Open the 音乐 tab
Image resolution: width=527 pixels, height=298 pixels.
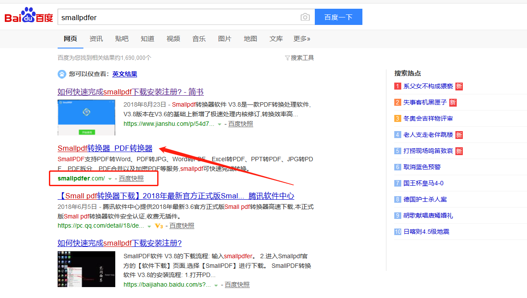(x=199, y=39)
